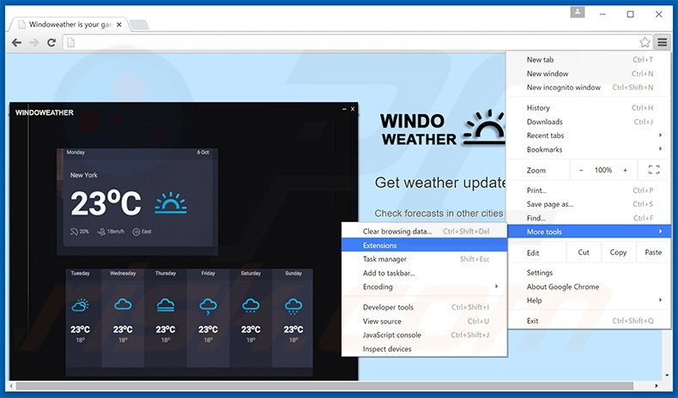678x398 pixels.
Task: Choose Print... from the menu
Action: click(x=589, y=190)
